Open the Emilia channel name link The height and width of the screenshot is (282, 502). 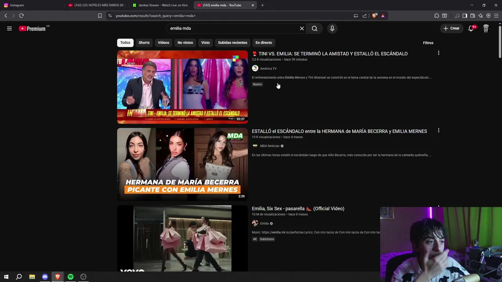pos(264,223)
